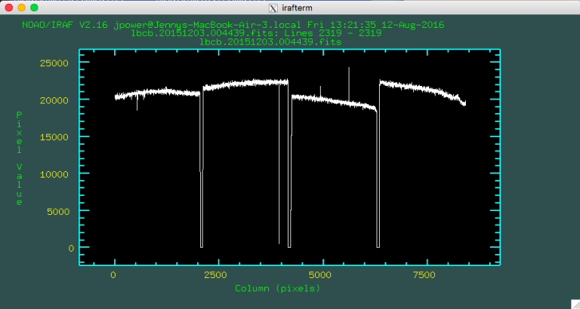The width and height of the screenshot is (580, 309).
Task: Click the 5000 x-axis label
Action: coord(319,275)
